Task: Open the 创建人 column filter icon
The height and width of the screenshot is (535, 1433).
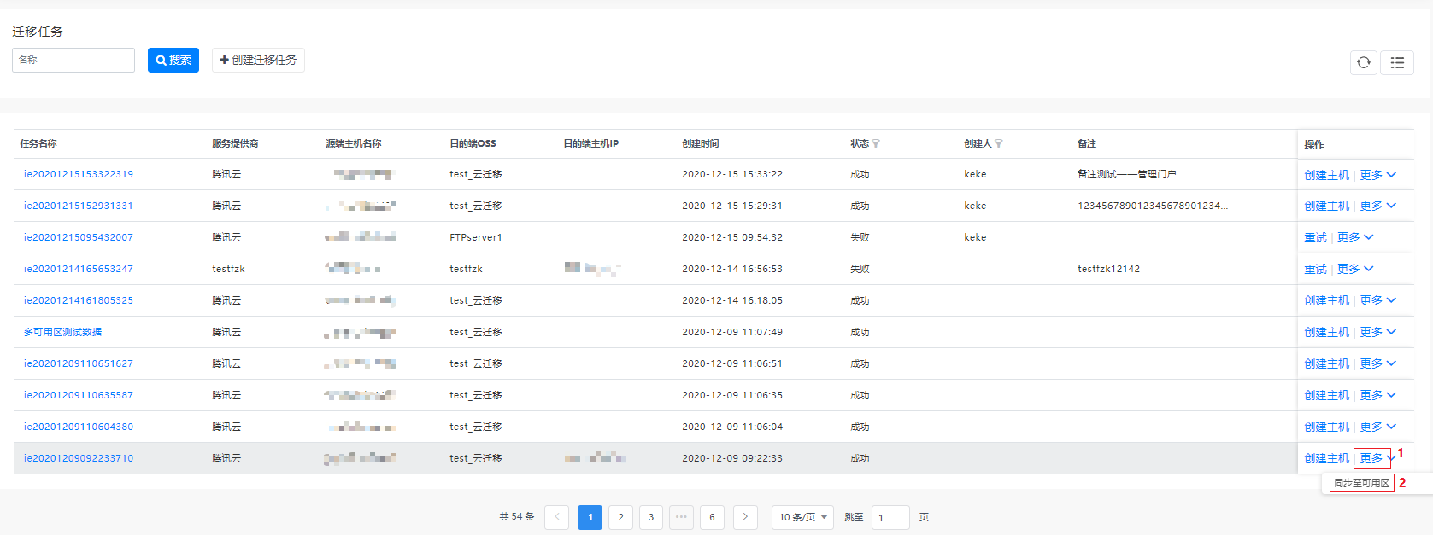Action: point(999,143)
